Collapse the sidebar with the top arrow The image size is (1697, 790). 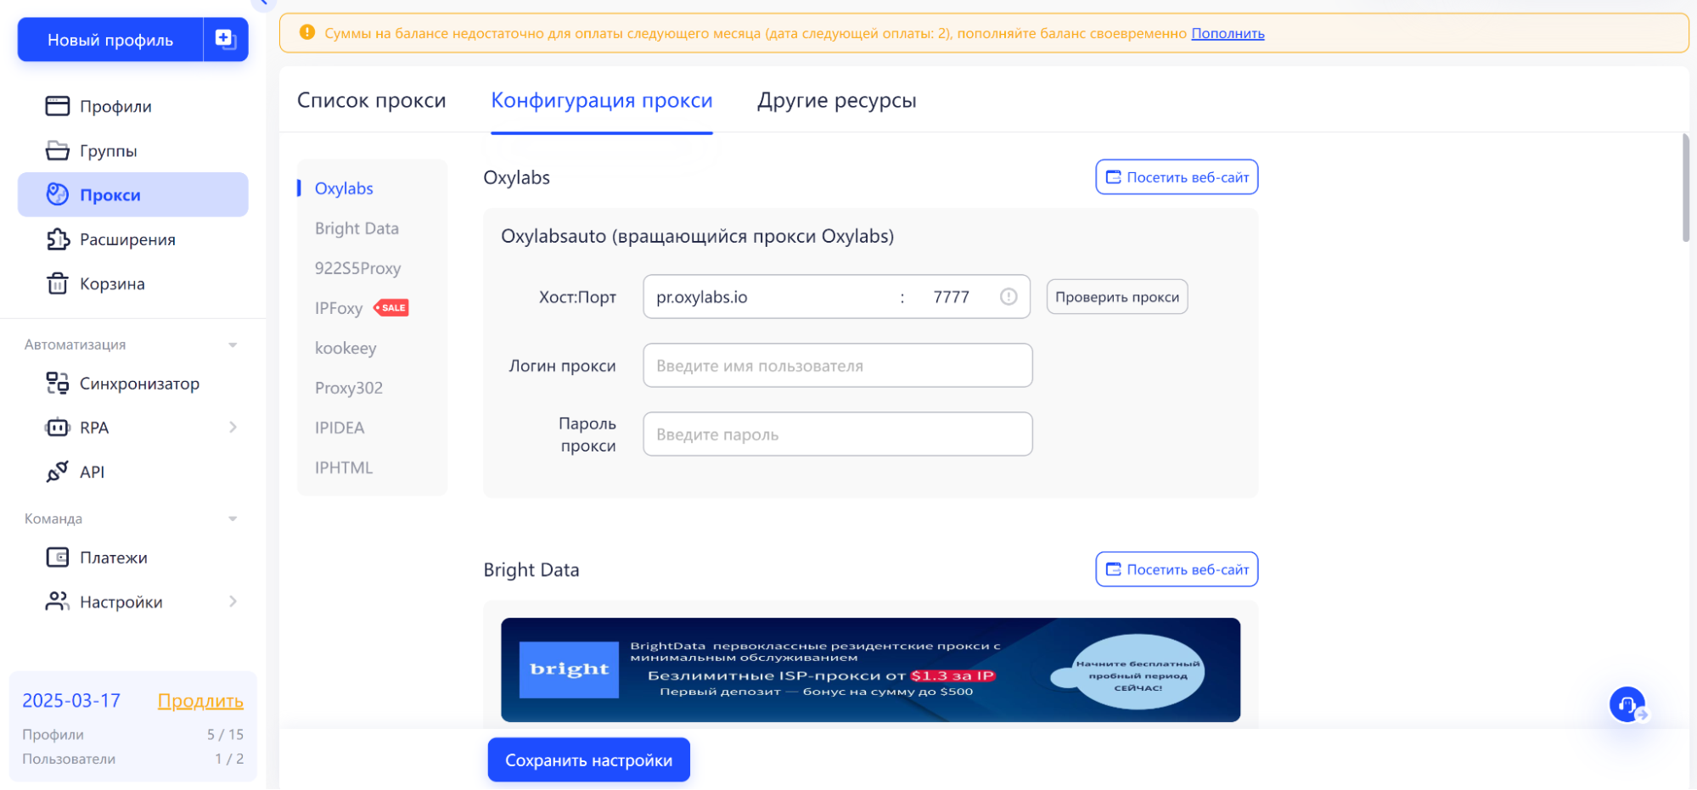(x=262, y=3)
